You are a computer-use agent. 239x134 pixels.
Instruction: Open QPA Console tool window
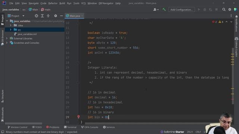(x=90, y=127)
